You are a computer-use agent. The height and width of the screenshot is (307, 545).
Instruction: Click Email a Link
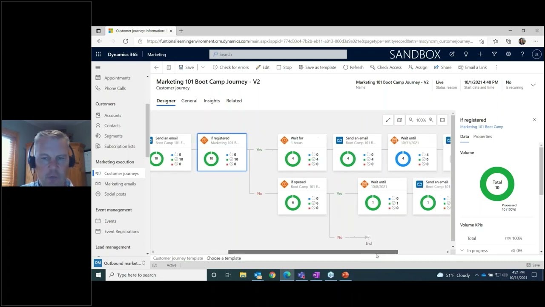pos(472,67)
